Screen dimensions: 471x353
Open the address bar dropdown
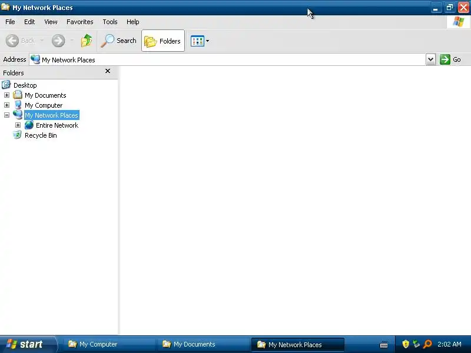pyautogui.click(x=430, y=59)
